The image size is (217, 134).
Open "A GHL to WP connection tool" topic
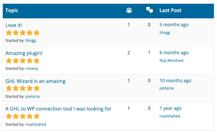click(58, 109)
